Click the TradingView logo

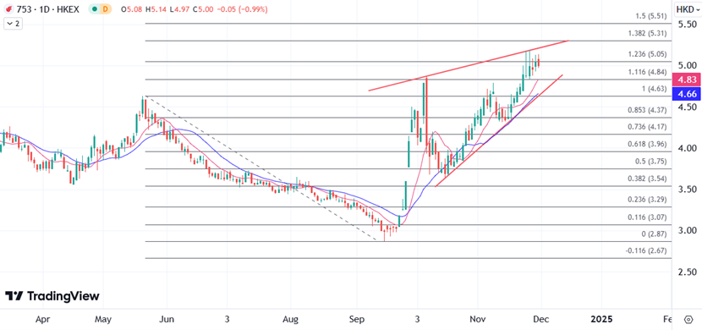[x=52, y=296]
